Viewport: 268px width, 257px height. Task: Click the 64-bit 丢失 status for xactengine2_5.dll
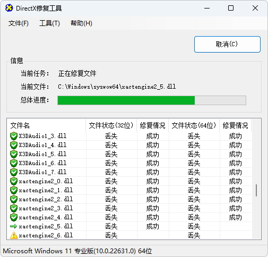[194, 227]
